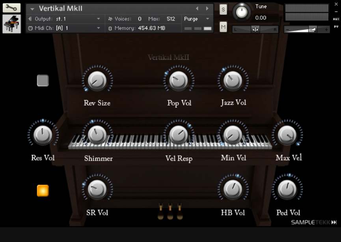Click the Vel Resp label text
The width and height of the screenshot is (341, 242).
179,159
